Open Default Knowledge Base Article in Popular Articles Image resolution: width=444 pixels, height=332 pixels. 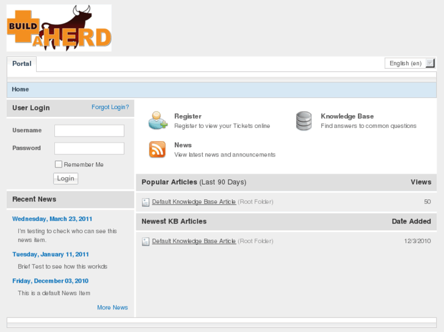coord(194,202)
